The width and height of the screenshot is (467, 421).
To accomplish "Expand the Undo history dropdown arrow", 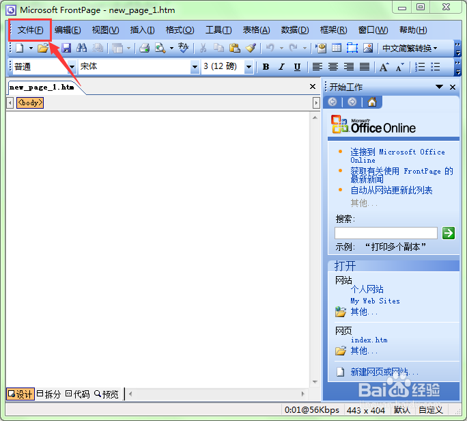I will click(x=281, y=48).
